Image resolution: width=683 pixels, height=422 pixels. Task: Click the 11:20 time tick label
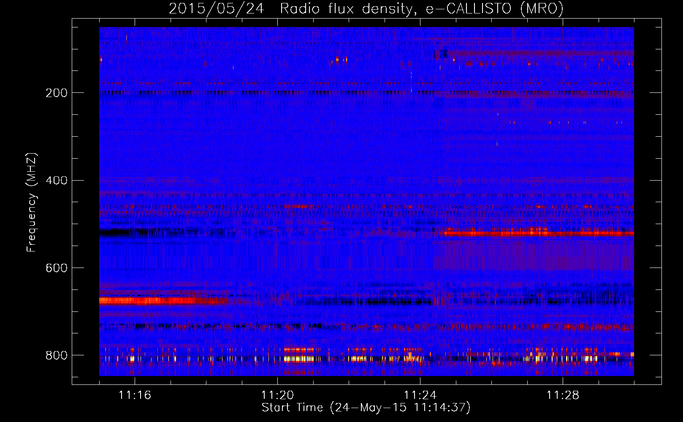(x=277, y=395)
